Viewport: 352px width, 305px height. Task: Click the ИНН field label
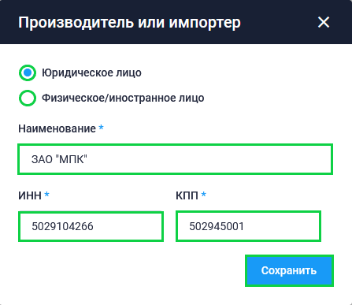[30, 195]
